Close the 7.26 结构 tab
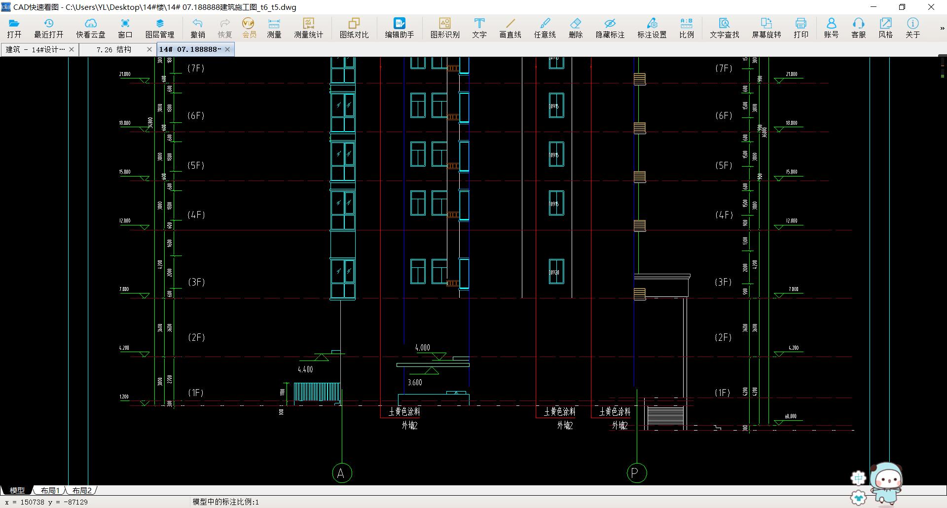Screen dimensions: 947x508 click(x=149, y=49)
